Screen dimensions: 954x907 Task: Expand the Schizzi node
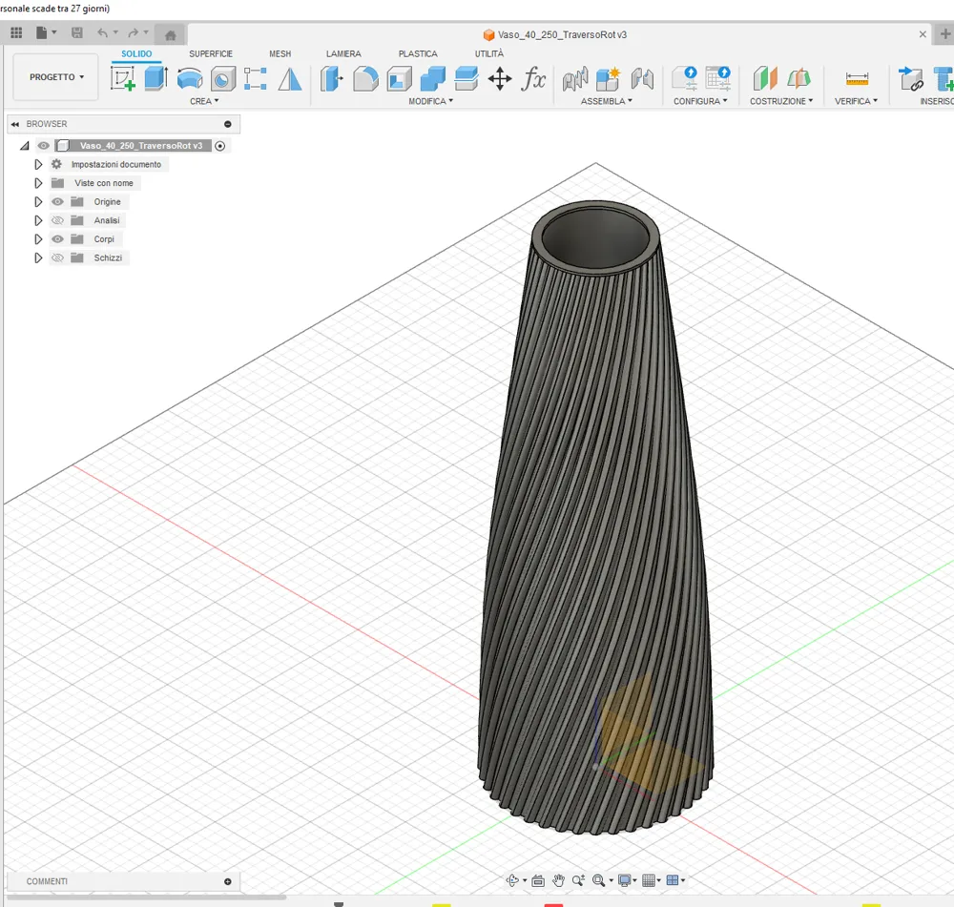coord(38,258)
